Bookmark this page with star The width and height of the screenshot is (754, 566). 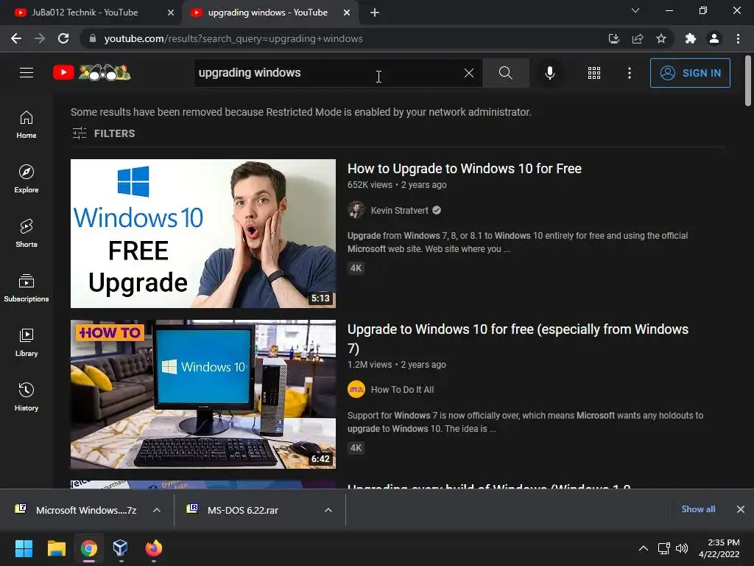coord(661,38)
